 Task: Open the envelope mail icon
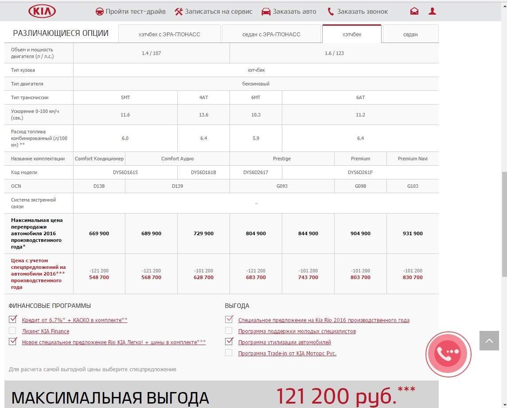(x=414, y=12)
